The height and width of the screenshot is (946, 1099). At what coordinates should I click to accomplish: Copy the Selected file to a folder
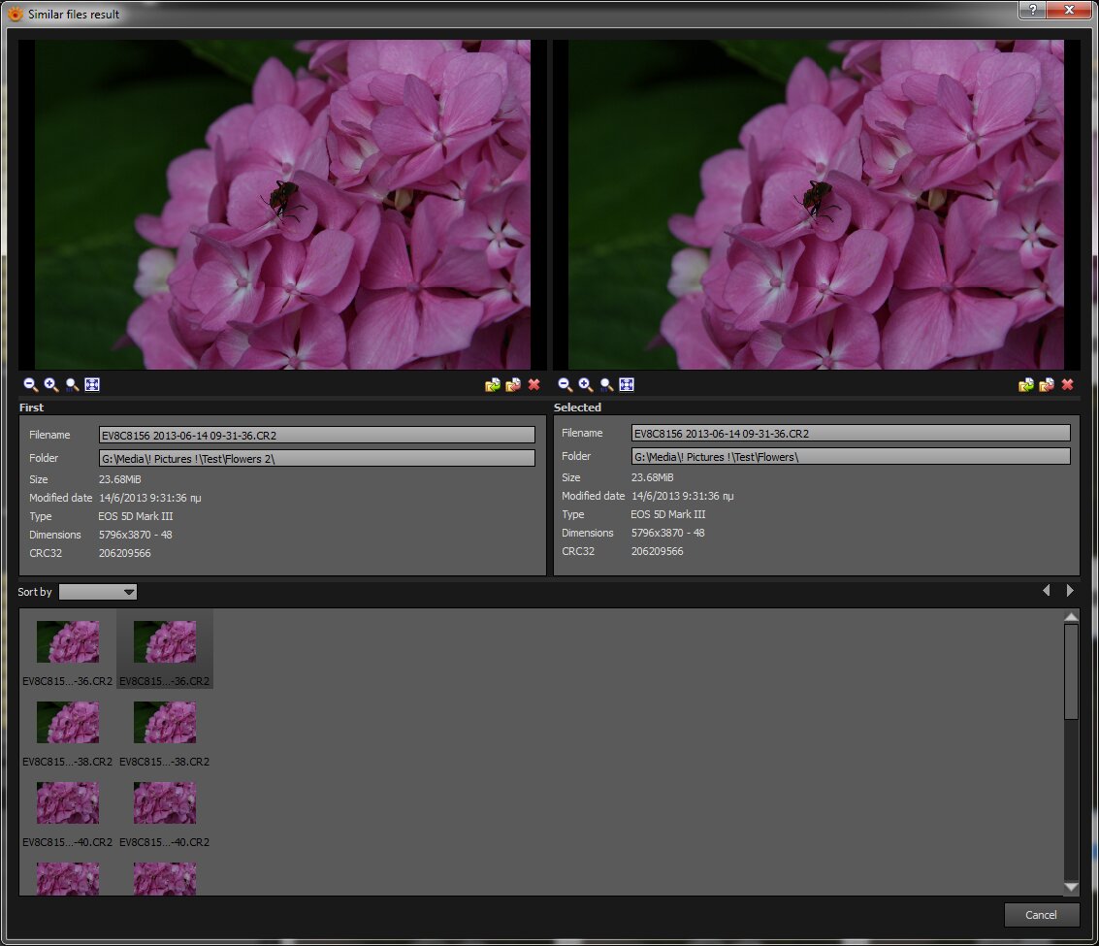click(1026, 384)
